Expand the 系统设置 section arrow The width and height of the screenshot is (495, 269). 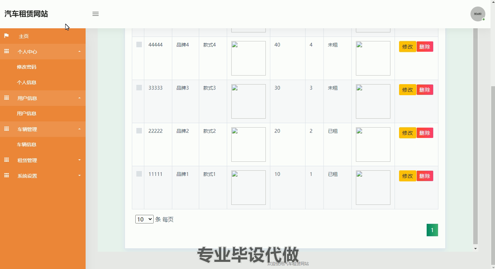point(79,176)
